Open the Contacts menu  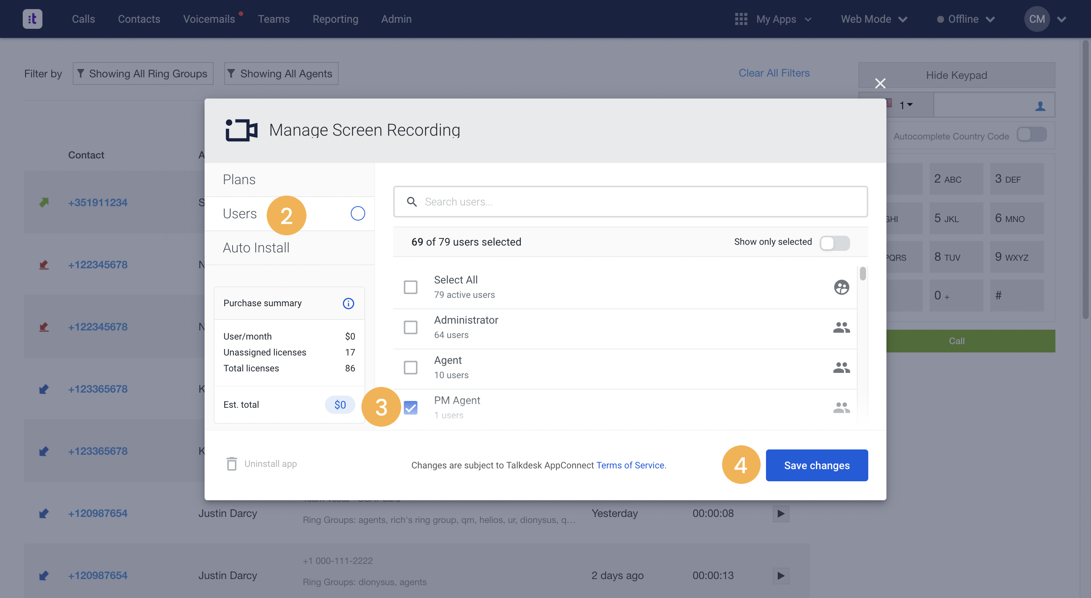(139, 19)
